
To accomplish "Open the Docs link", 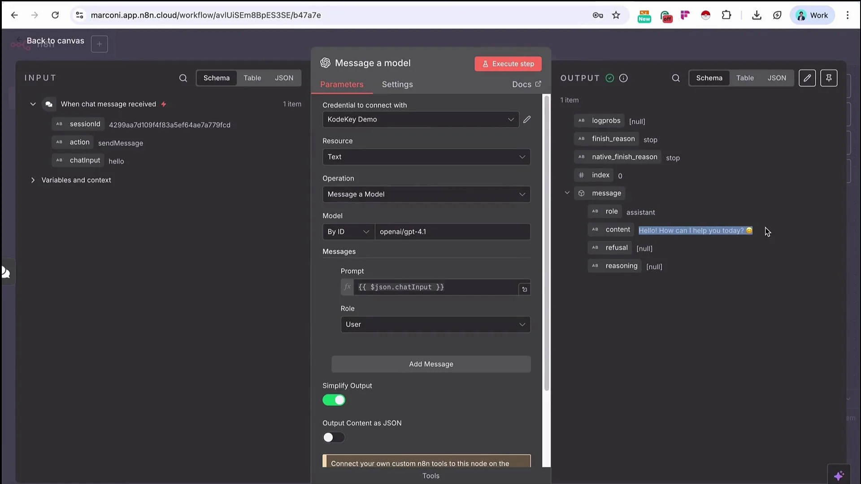I will pyautogui.click(x=526, y=84).
